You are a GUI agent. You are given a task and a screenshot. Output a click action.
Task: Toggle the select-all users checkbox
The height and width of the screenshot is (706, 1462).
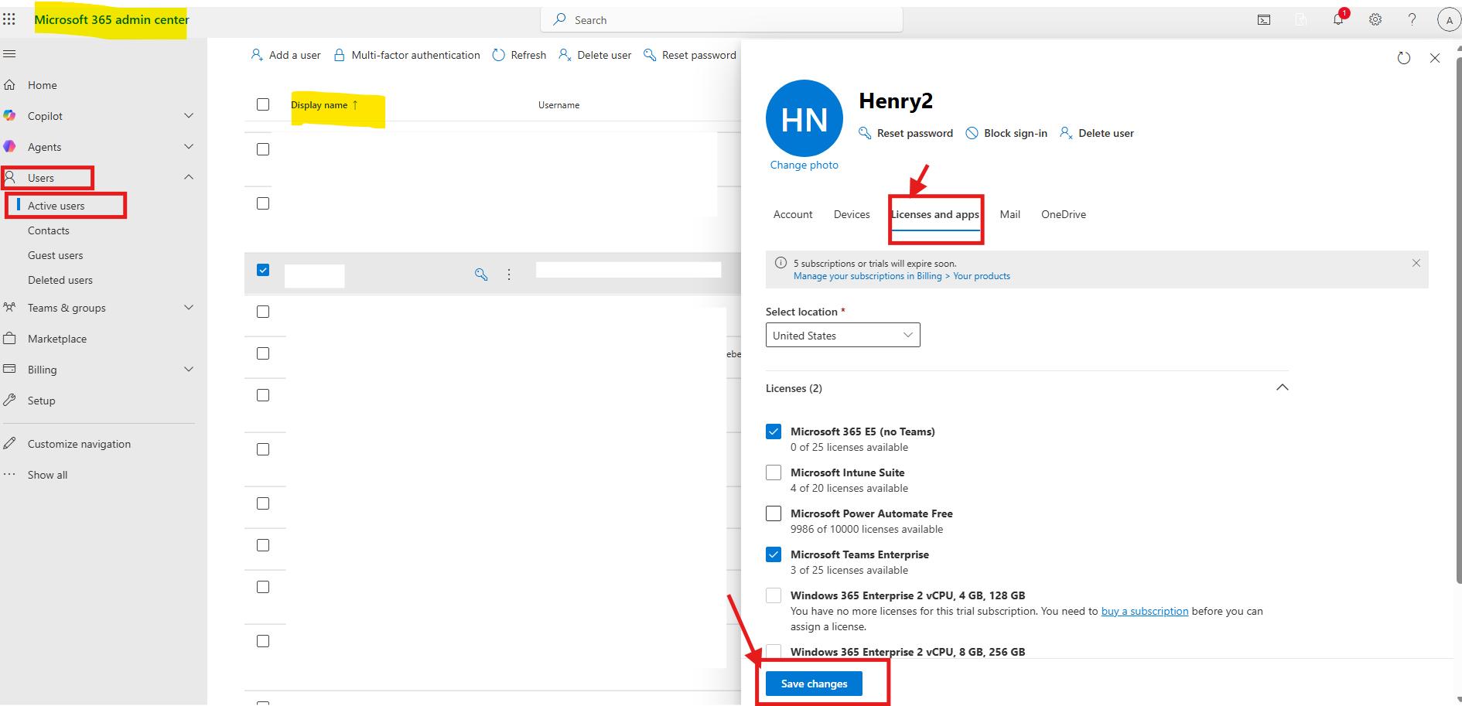click(x=263, y=104)
